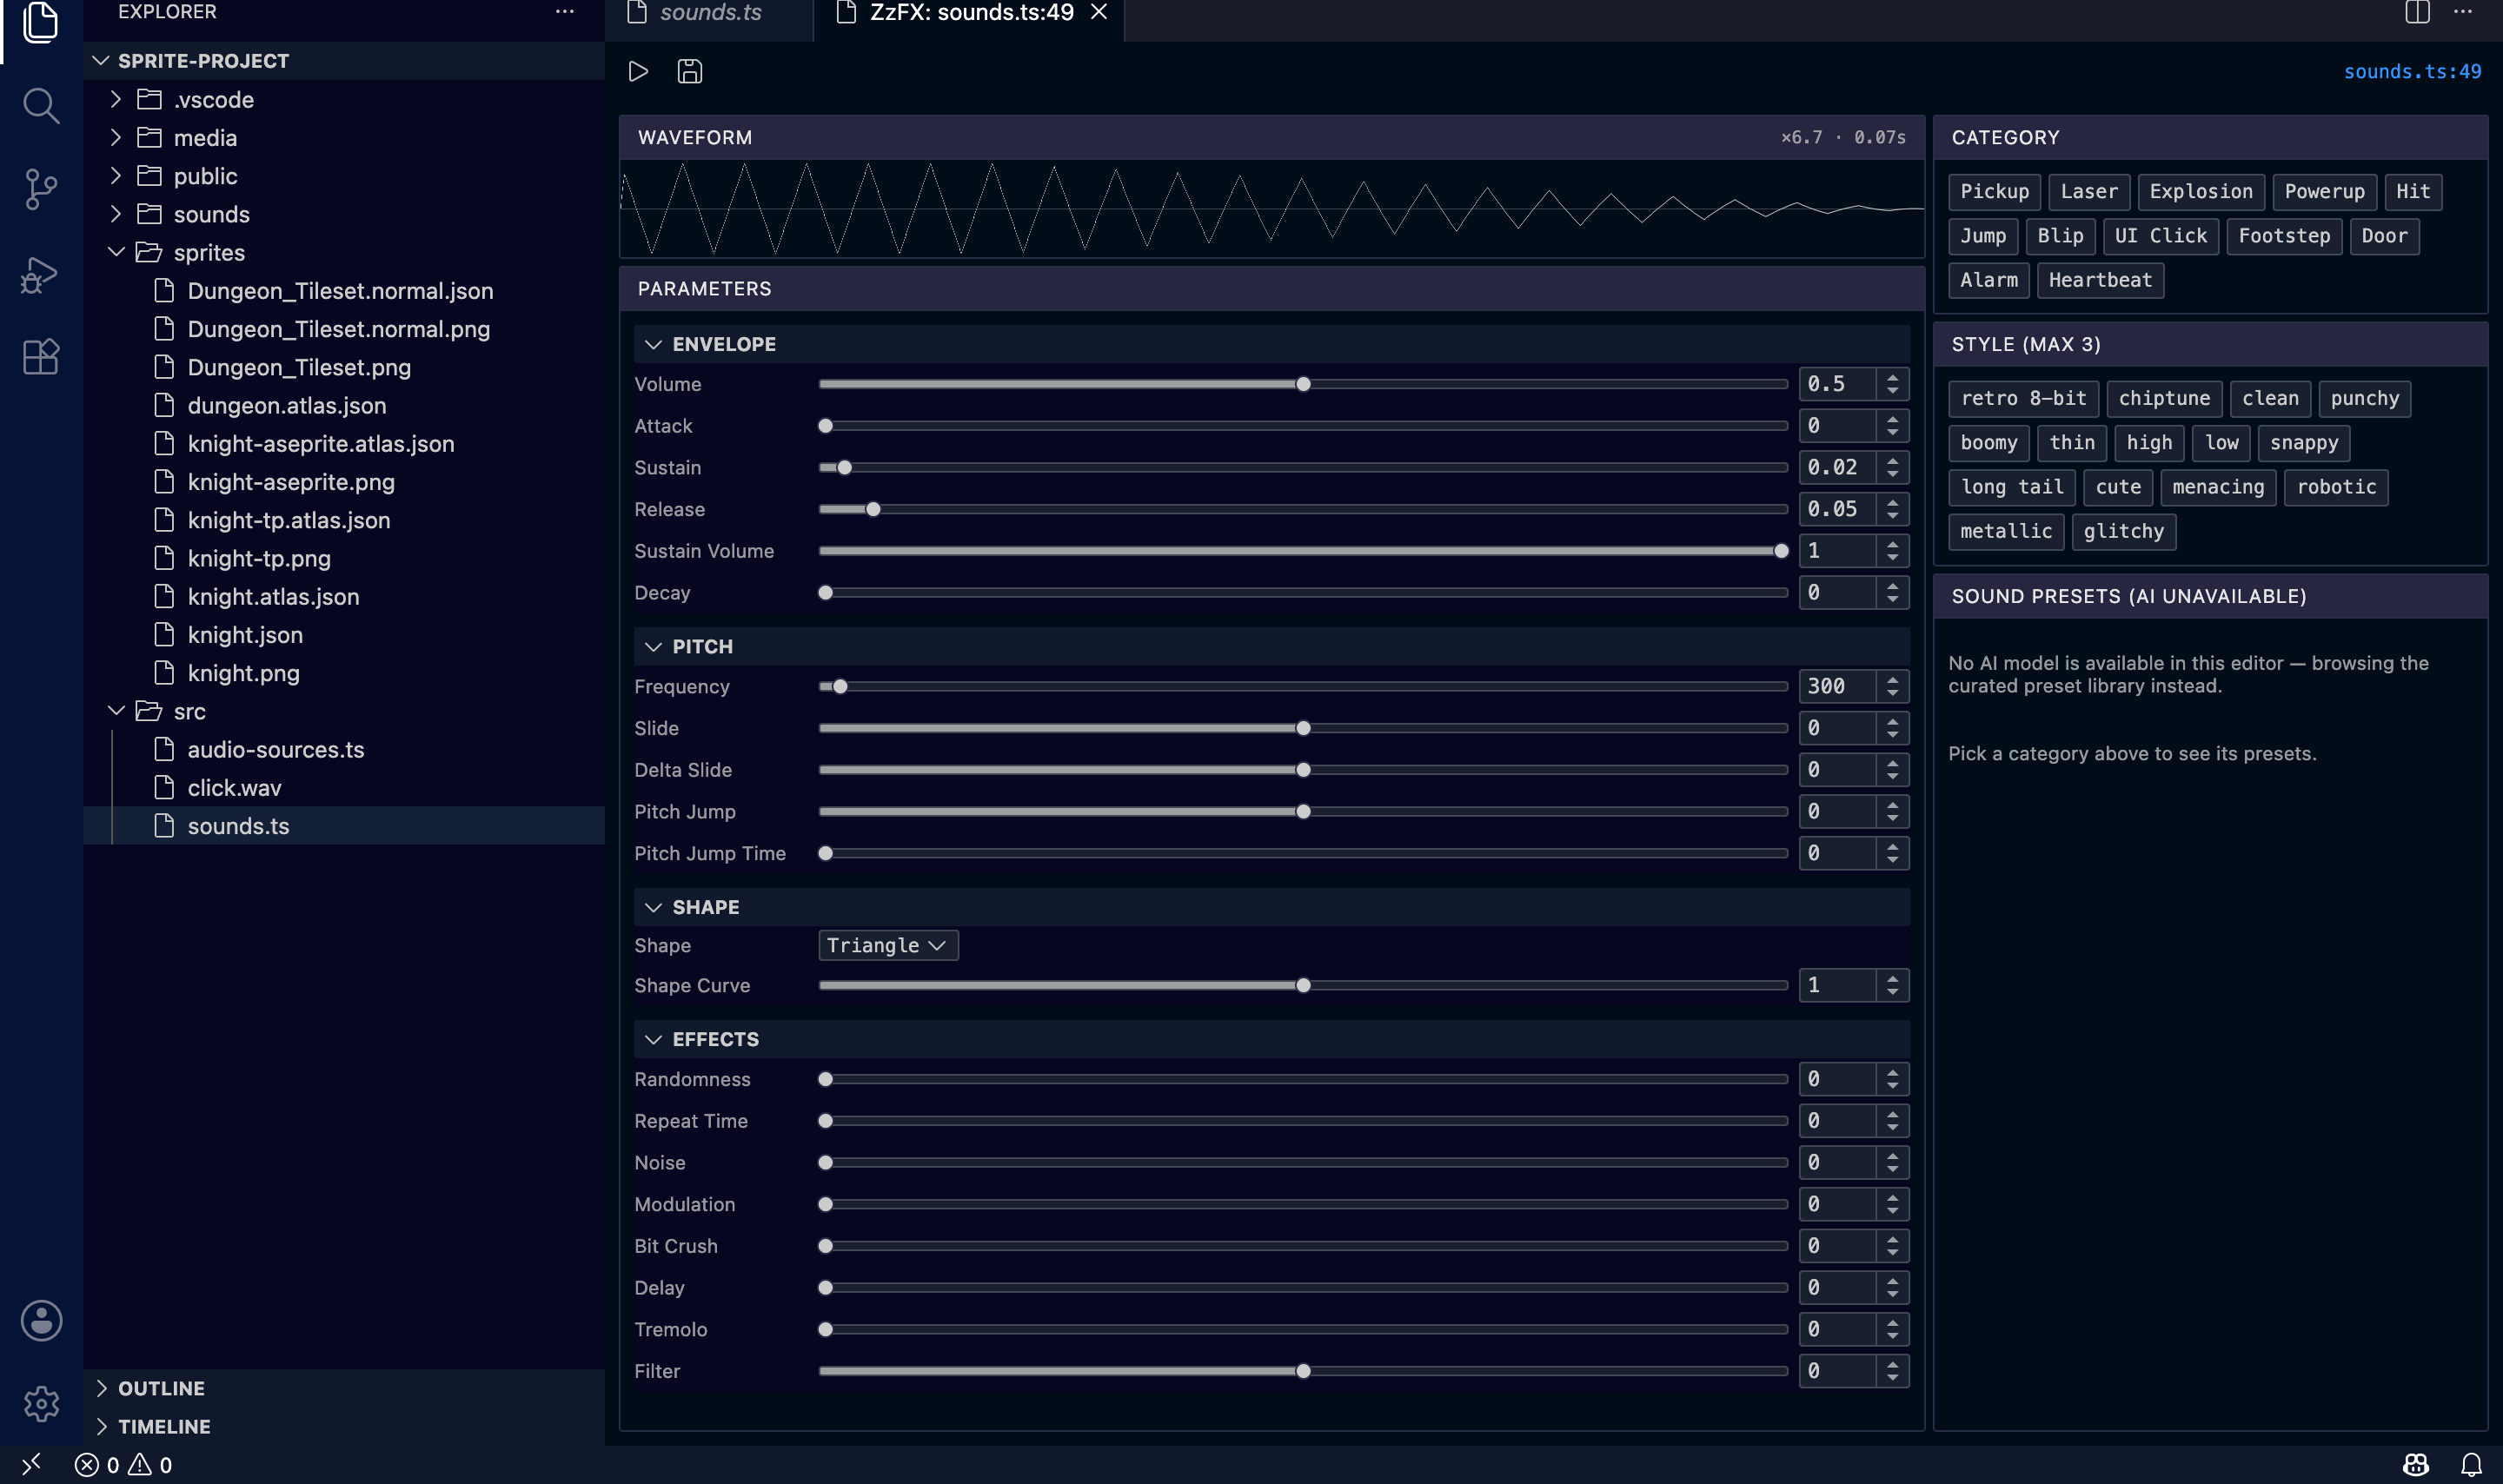This screenshot has height=1484, width=2503.
Task: Open the Copilot status bar icon
Action: coord(2416,1464)
